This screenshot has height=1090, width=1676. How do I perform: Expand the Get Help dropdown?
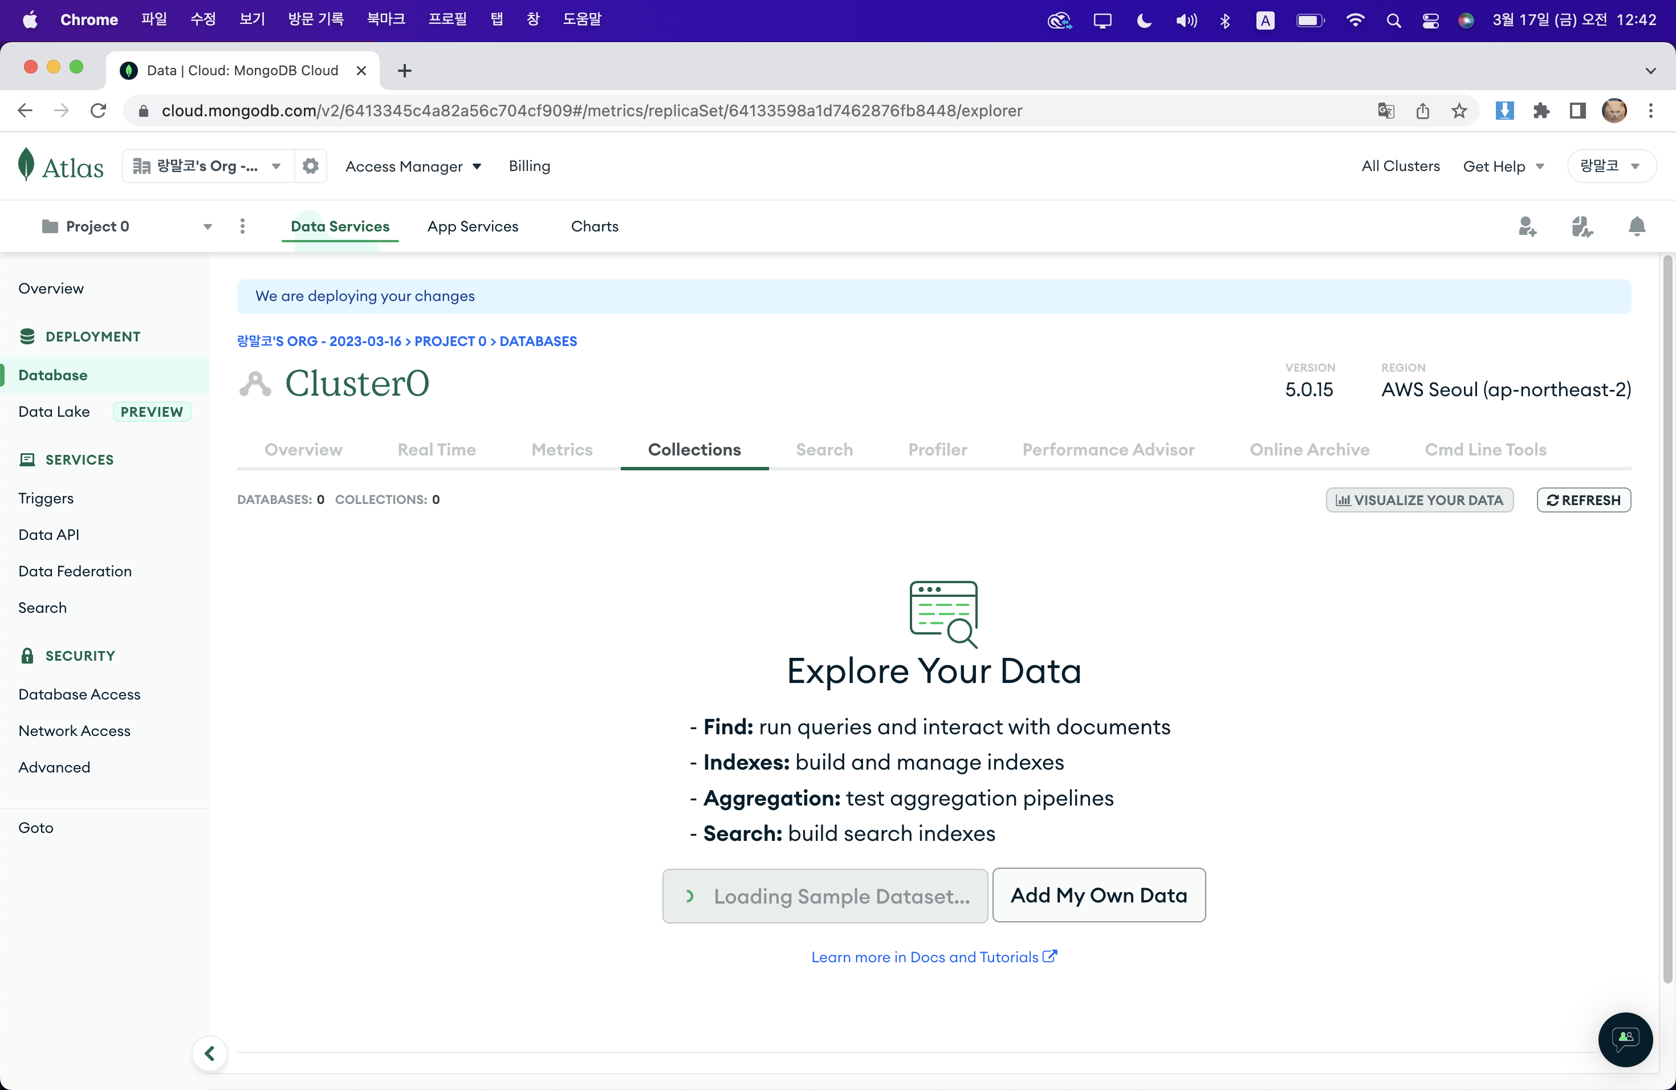1503,167
